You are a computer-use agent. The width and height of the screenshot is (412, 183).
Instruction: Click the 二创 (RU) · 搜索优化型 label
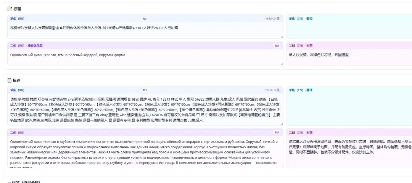pyautogui.click(x=26, y=46)
